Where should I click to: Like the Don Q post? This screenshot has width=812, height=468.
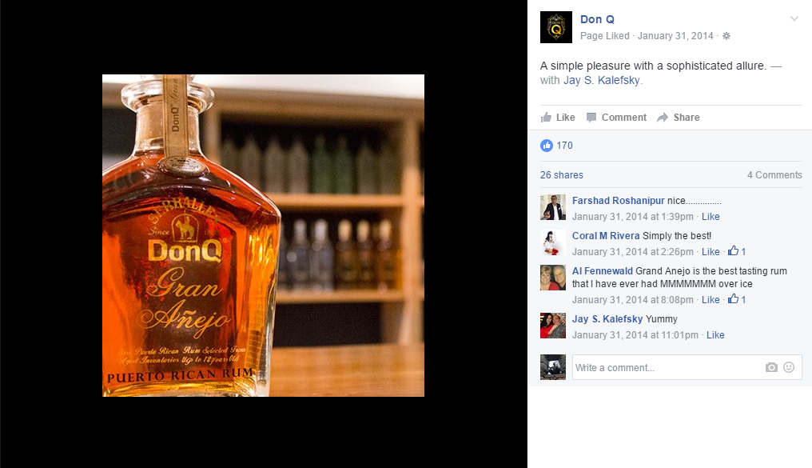558,117
